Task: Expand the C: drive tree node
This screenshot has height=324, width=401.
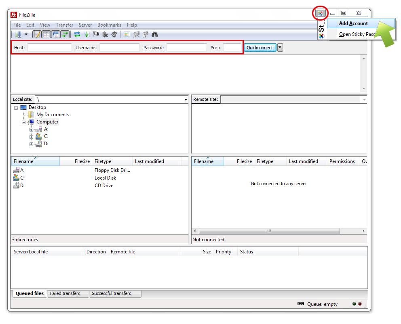Action: pos(31,137)
